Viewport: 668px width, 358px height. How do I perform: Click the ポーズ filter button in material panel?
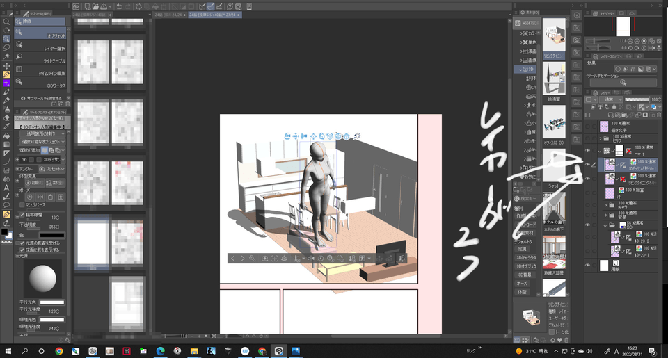[522, 284]
